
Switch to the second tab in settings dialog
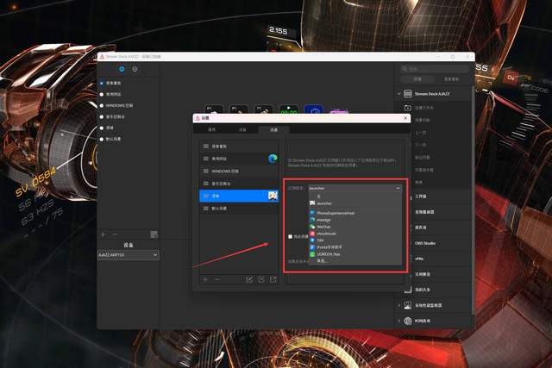242,129
